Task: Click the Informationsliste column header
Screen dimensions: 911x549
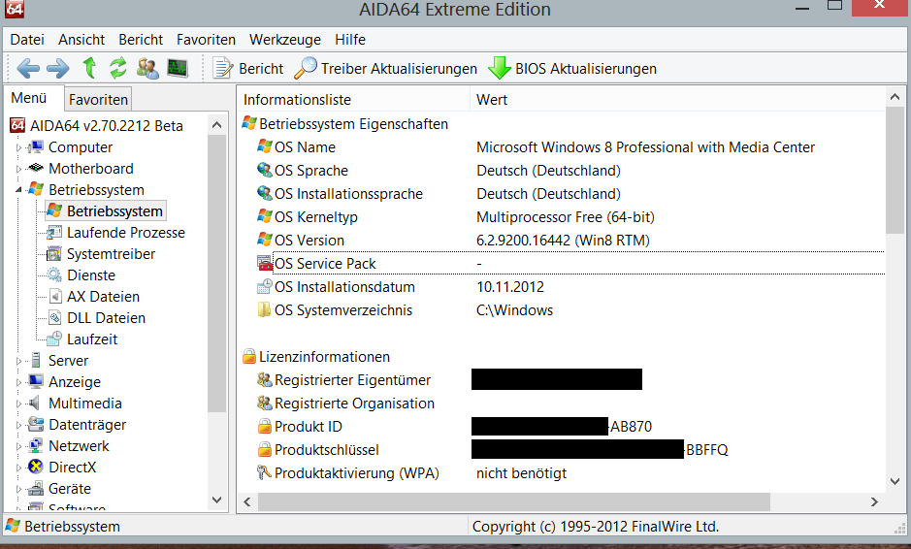Action: [353, 99]
